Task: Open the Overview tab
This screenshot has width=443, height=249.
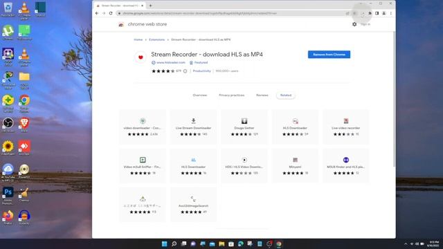Action: coord(200,95)
